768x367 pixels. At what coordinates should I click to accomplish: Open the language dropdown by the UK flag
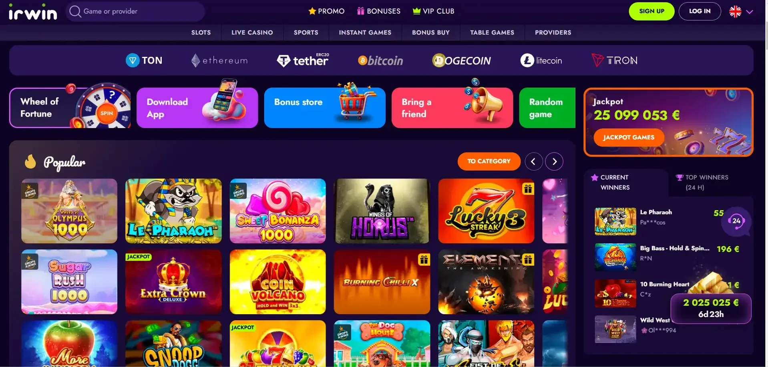[x=741, y=12]
